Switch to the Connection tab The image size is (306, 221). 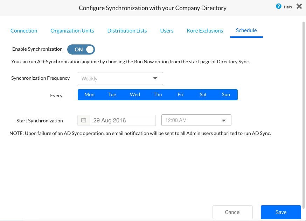tap(24, 31)
